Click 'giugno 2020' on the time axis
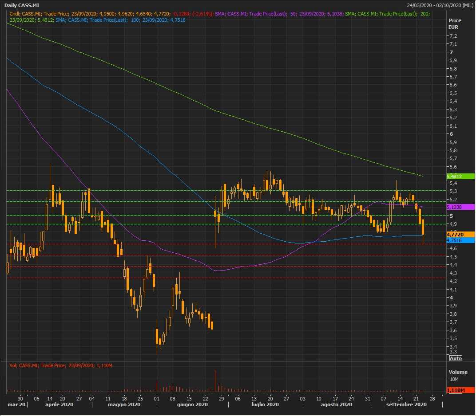 [x=192, y=405]
